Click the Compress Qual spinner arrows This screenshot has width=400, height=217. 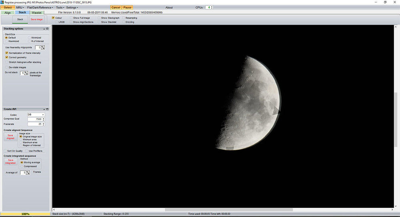point(43,119)
